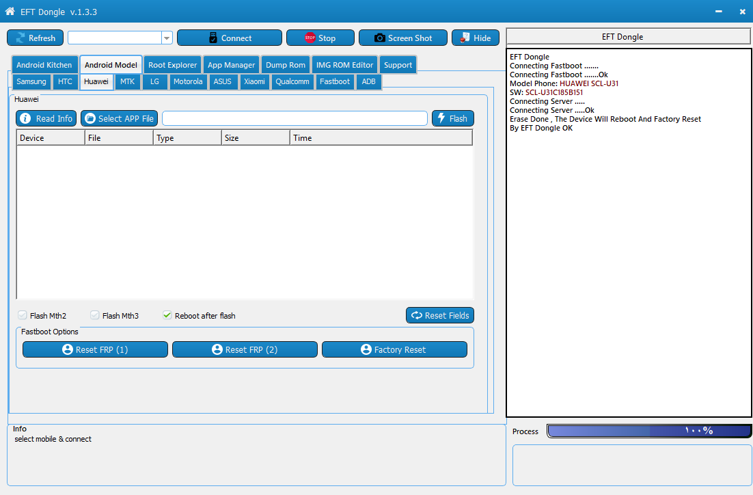The height and width of the screenshot is (495, 753).
Task: Click the Connect button label
Action: click(x=236, y=38)
